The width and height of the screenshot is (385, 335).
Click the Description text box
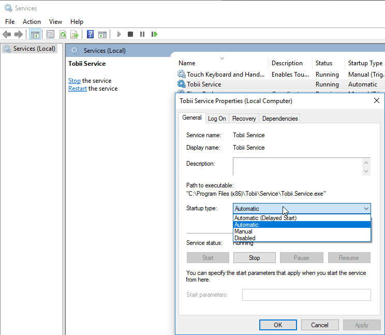coord(298,167)
